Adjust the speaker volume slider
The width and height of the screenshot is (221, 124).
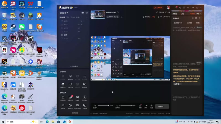point(126,106)
